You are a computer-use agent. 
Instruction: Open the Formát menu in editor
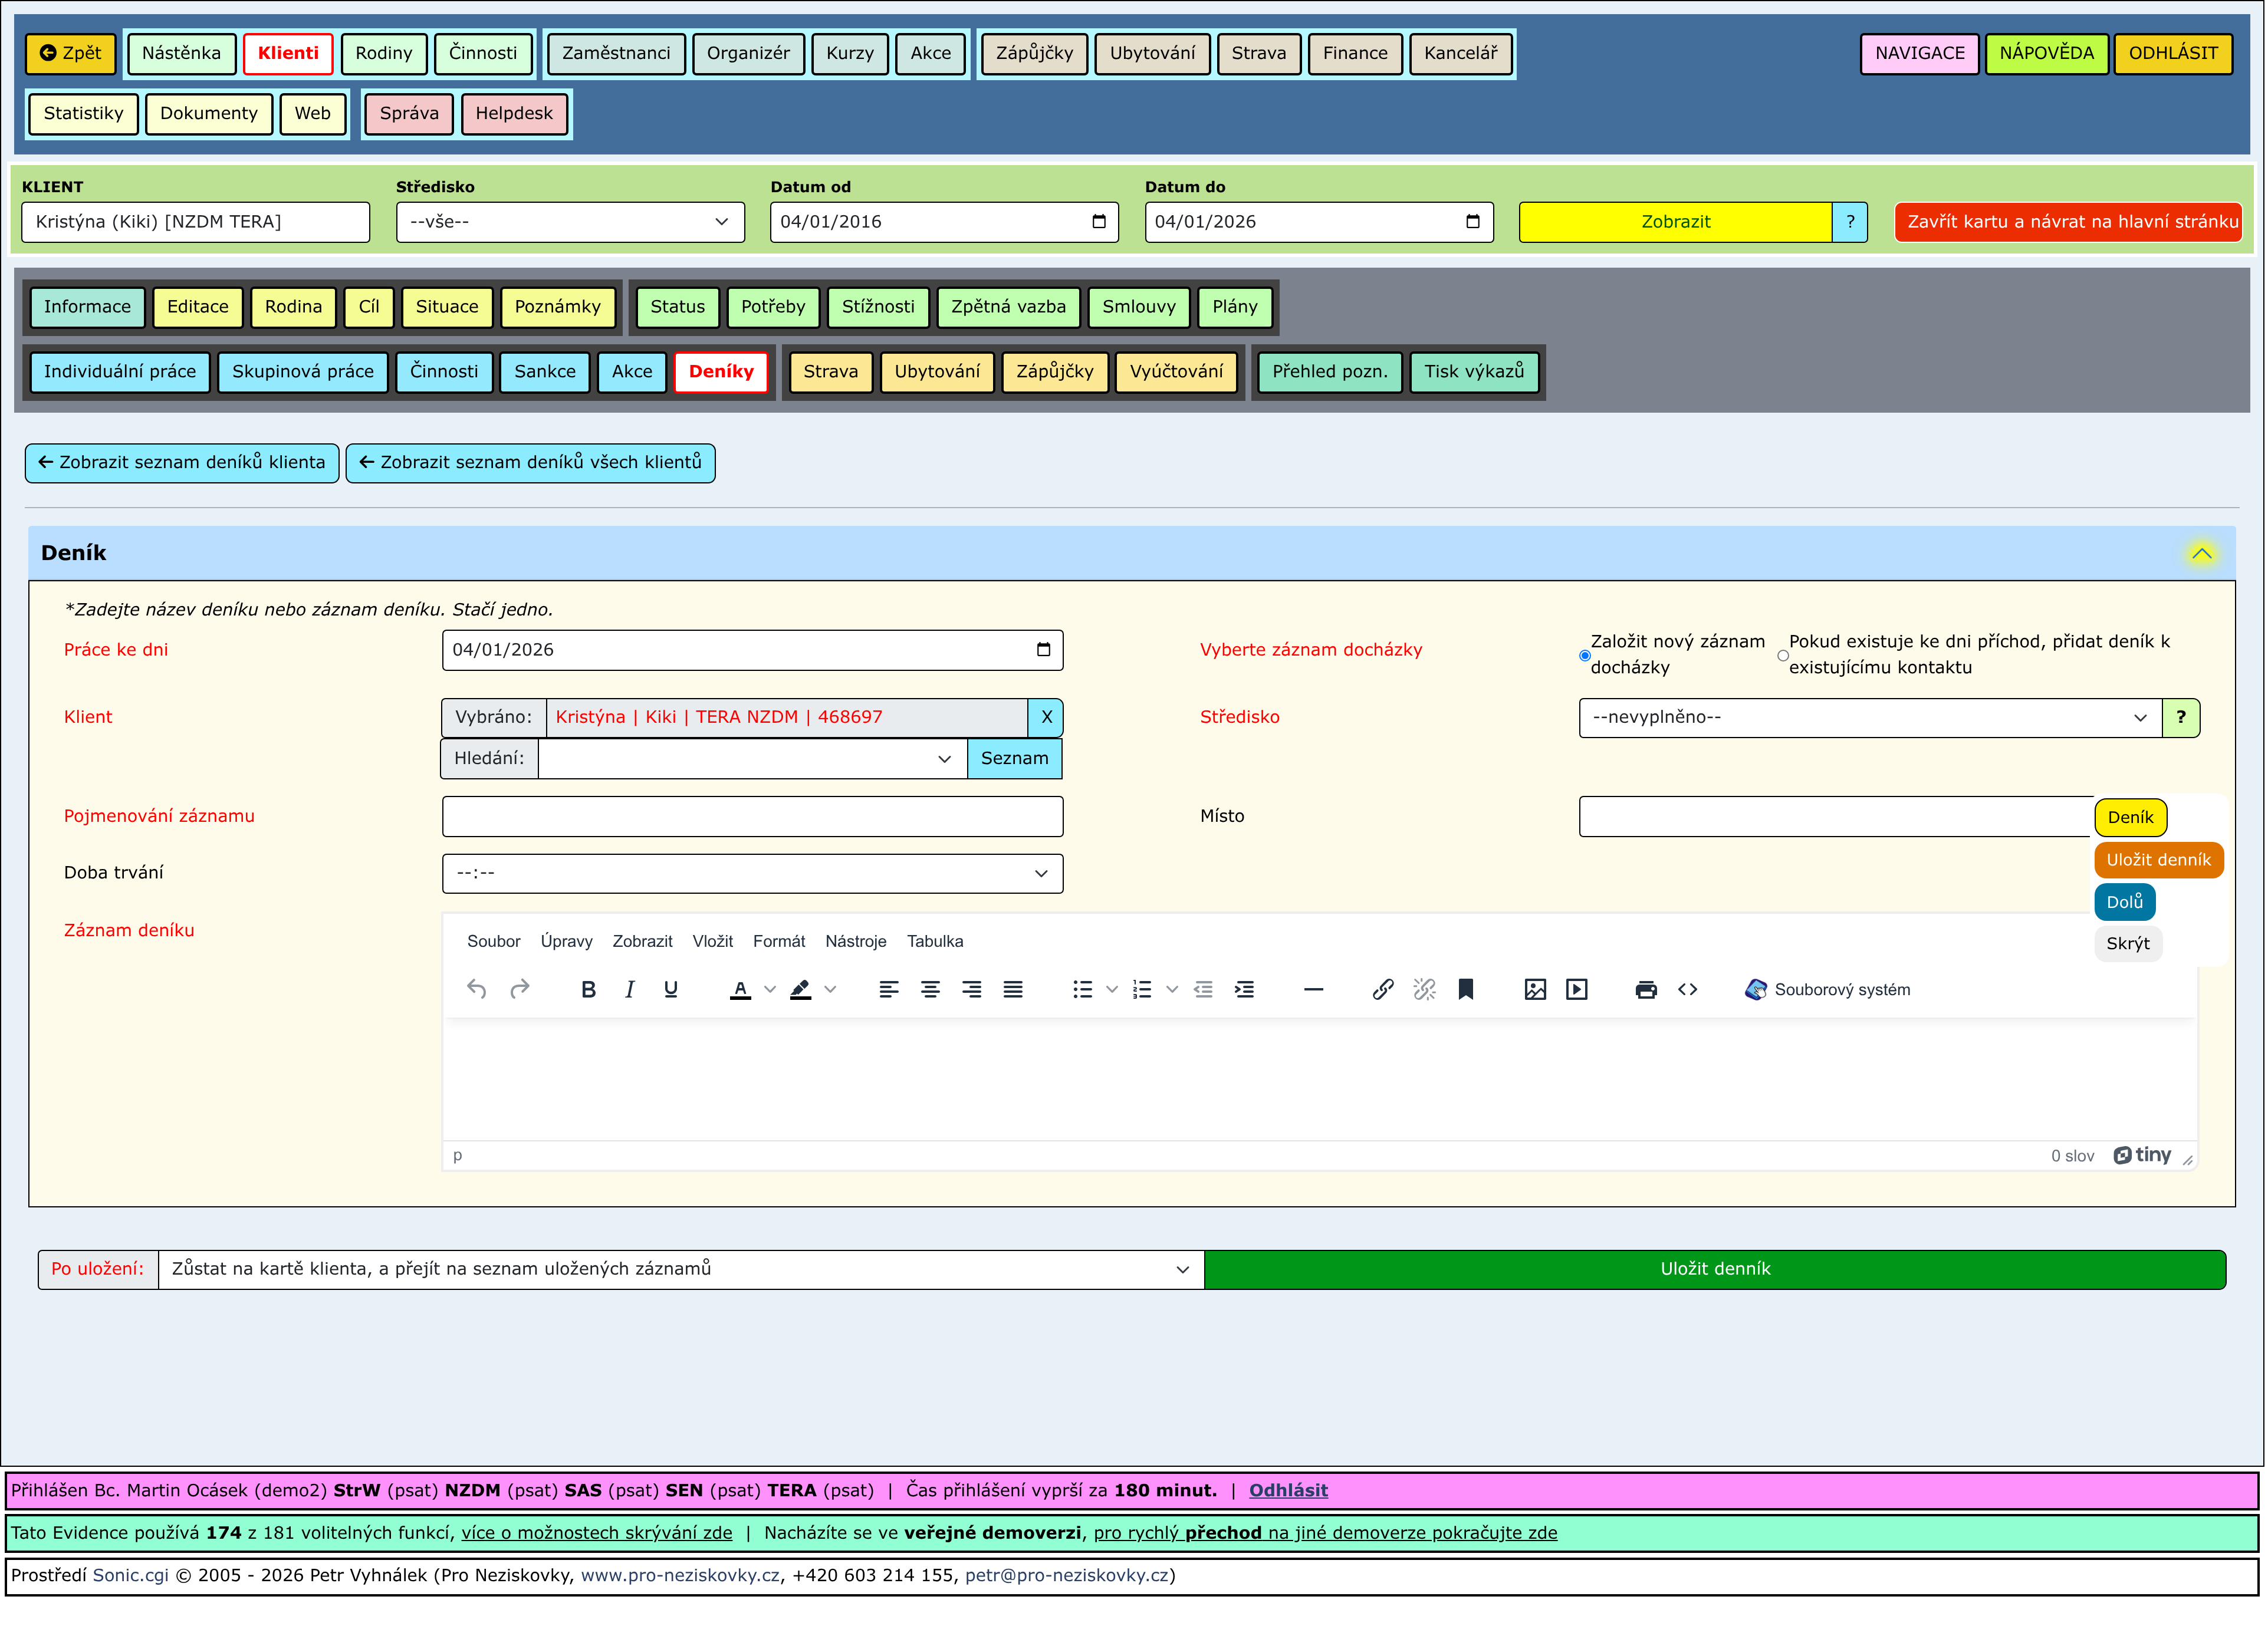(778, 941)
